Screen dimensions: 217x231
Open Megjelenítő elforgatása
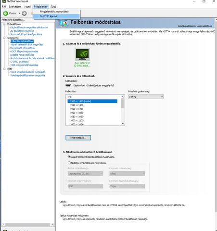[x=22, y=48]
